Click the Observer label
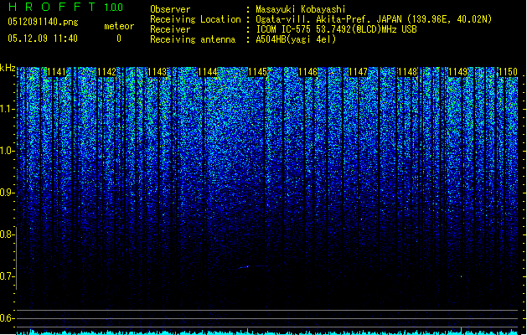527x335 pixels. (x=170, y=9)
